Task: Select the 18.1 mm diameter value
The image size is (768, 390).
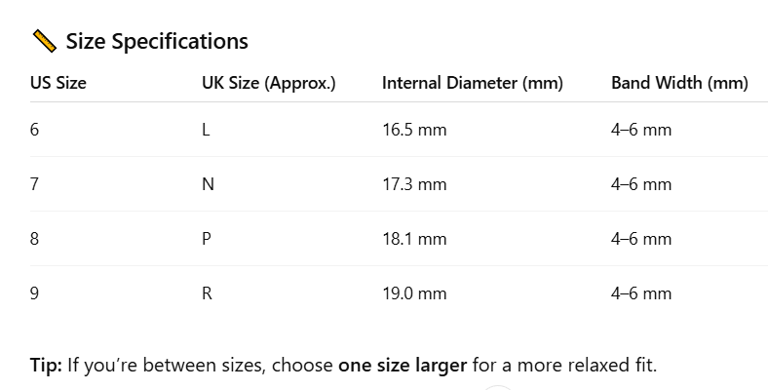Action: [x=414, y=239]
